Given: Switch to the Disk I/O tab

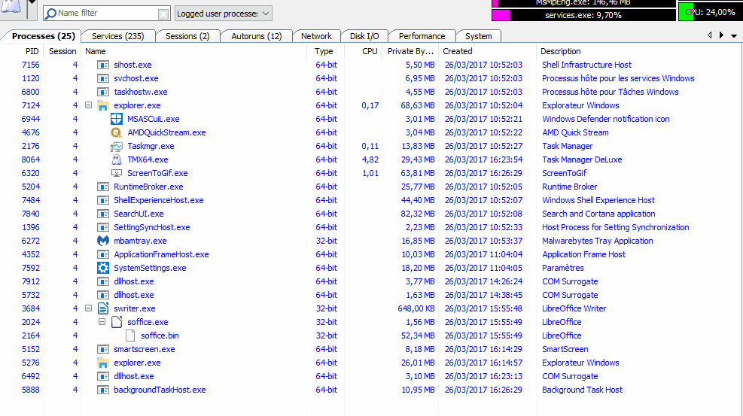Looking at the screenshot, I should pos(364,36).
